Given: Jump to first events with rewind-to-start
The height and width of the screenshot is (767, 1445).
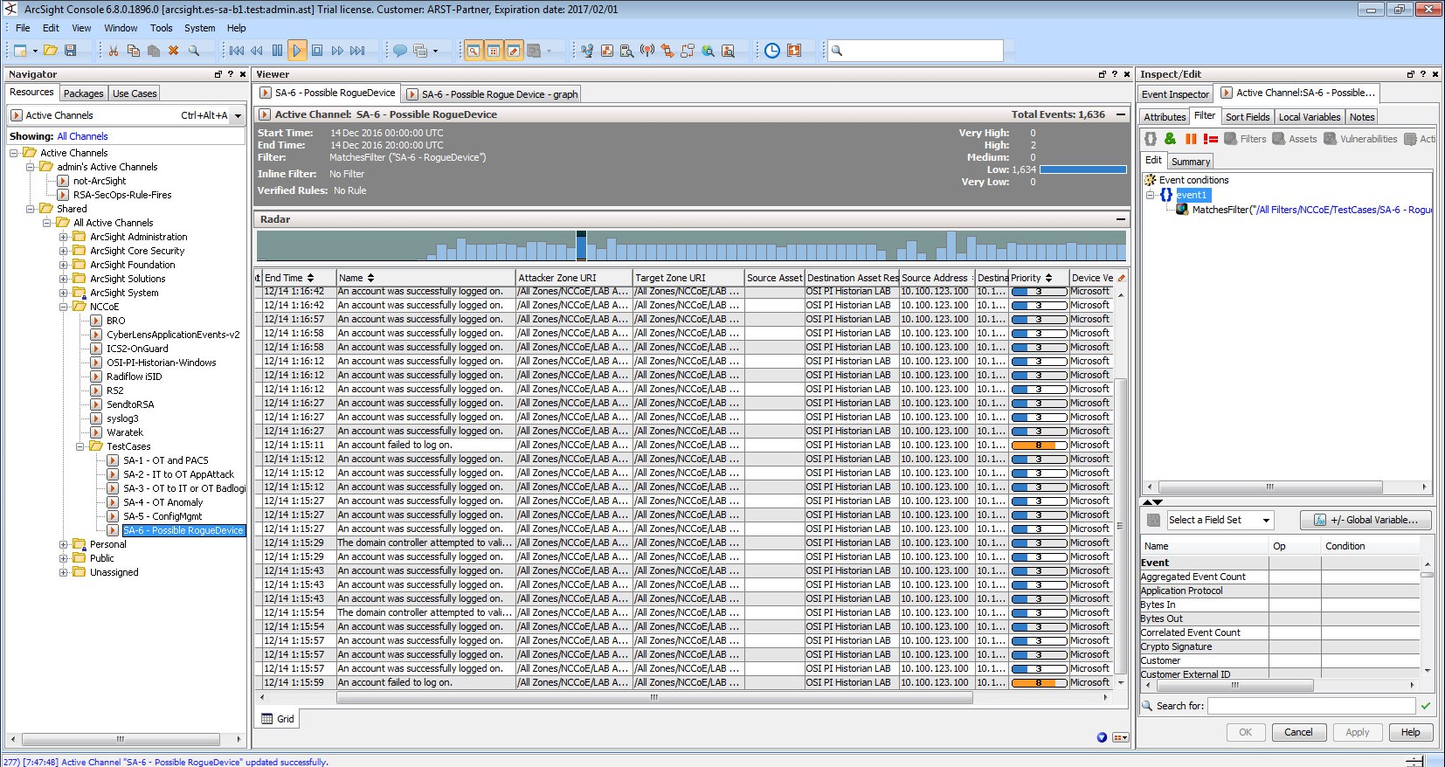Looking at the screenshot, I should coord(237,51).
